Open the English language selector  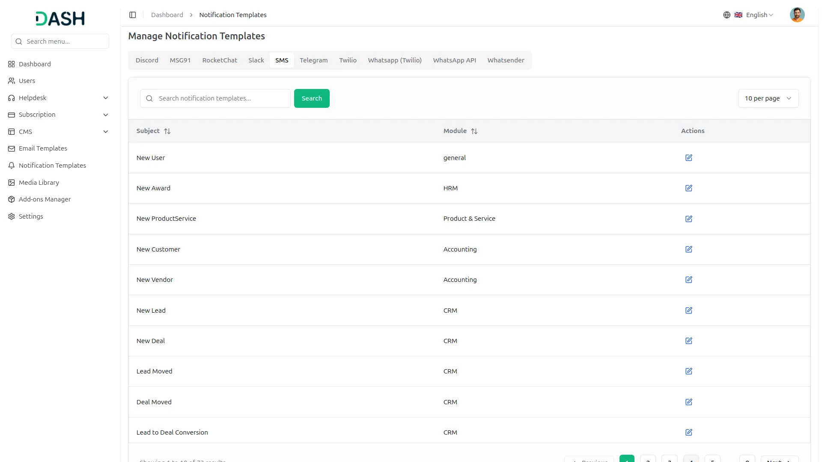756,15
